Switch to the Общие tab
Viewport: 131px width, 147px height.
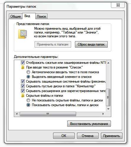[x=16, y=16]
